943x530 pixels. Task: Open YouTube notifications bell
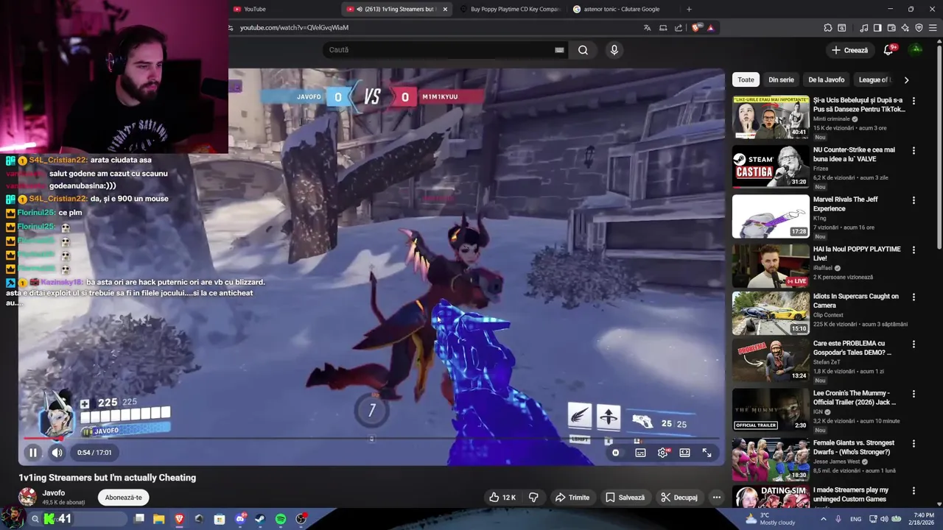coord(888,49)
